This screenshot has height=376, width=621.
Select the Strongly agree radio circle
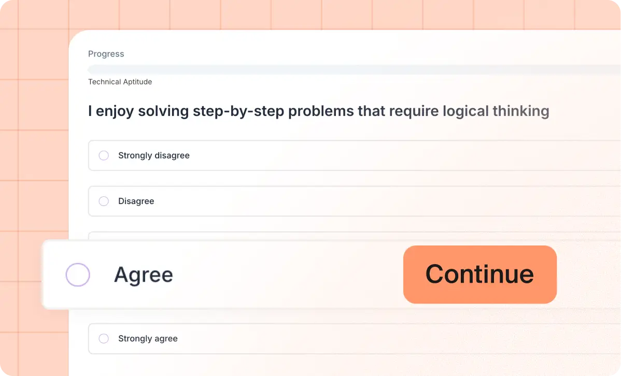coord(104,339)
